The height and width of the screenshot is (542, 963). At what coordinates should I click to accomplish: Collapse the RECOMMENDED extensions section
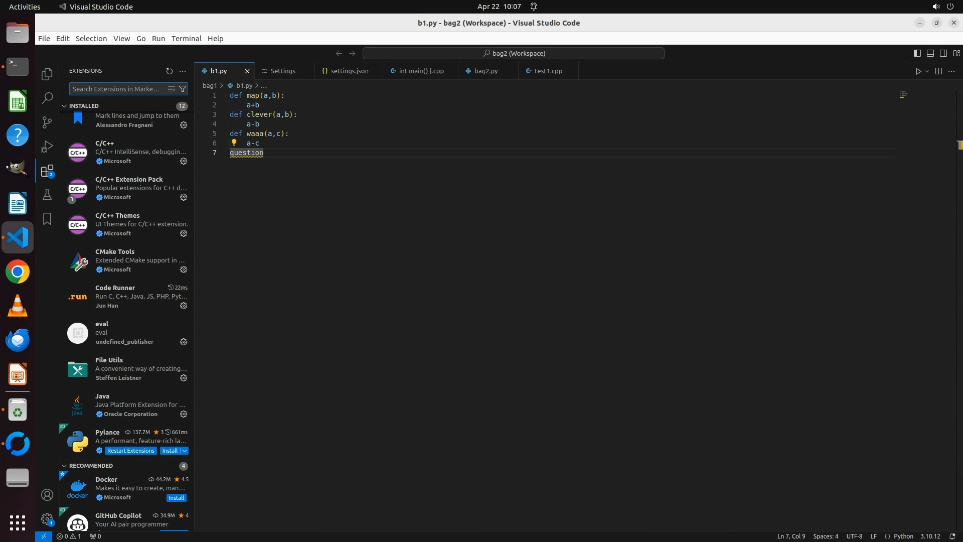[64, 466]
